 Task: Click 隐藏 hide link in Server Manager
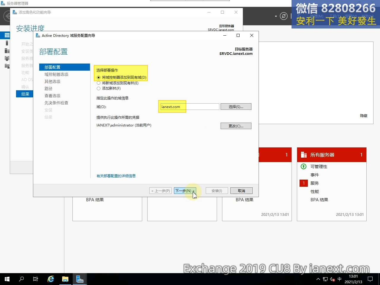point(364,116)
